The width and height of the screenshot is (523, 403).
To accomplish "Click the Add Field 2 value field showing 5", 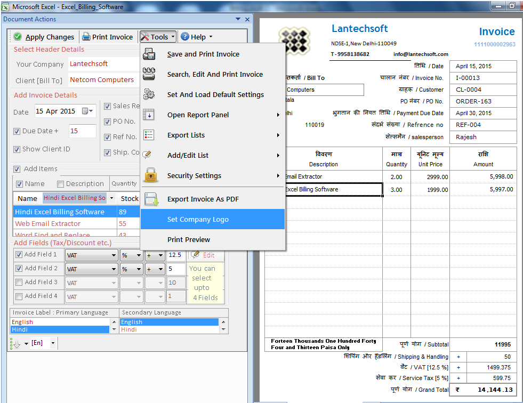I will 176,269.
